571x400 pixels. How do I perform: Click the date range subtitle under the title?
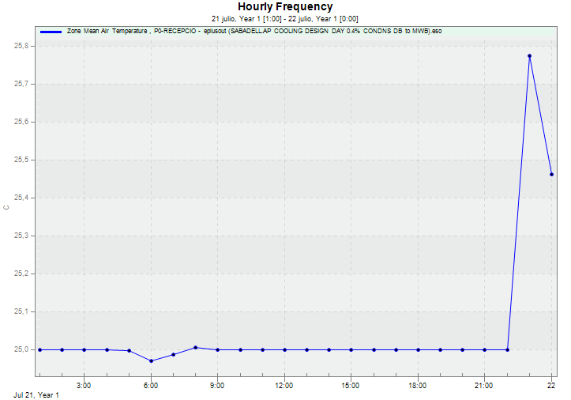(x=285, y=18)
